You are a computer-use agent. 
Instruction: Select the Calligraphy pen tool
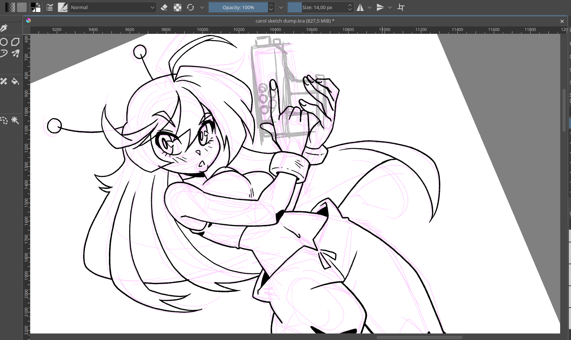(x=4, y=28)
